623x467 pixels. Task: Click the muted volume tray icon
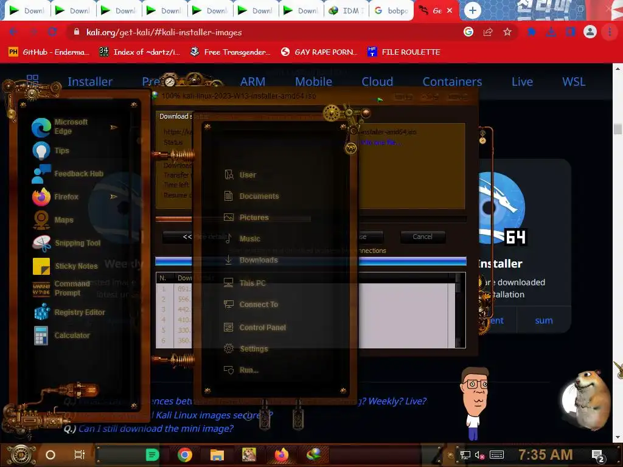point(479,455)
